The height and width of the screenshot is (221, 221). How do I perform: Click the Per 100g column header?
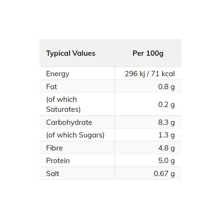point(148,53)
